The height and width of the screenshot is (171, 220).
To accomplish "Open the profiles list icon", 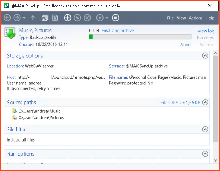I will click(x=45, y=18).
